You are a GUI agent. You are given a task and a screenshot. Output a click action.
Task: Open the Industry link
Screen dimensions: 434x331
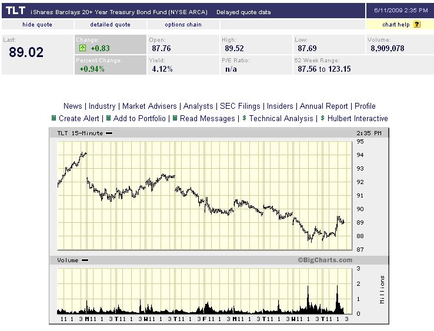pos(102,106)
